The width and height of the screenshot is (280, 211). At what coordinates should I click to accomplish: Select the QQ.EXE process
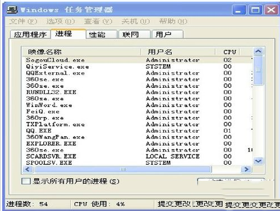click(x=137, y=130)
